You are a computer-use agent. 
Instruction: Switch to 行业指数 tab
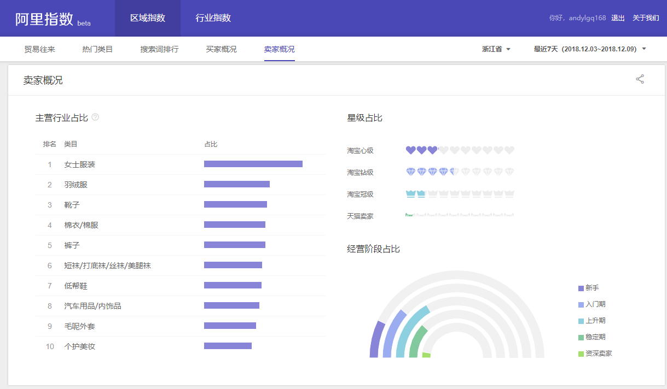click(x=213, y=18)
